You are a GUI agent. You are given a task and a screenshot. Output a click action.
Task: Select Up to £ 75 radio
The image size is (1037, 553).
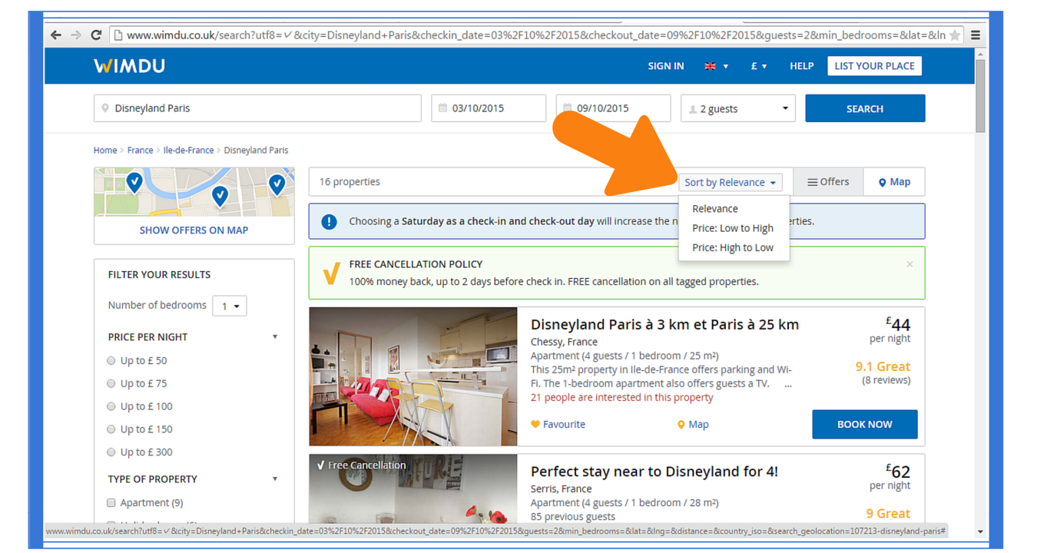click(111, 383)
